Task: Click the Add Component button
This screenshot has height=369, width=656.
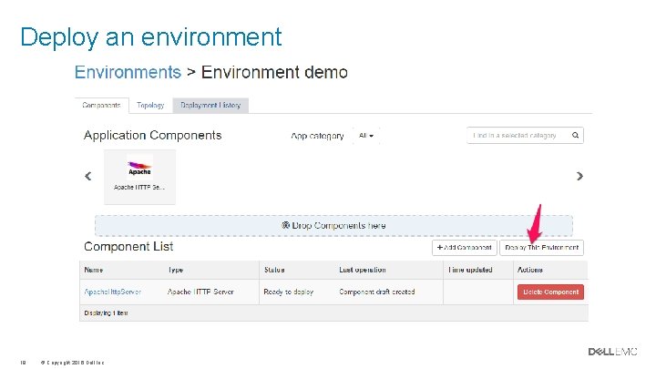Action: click(465, 248)
